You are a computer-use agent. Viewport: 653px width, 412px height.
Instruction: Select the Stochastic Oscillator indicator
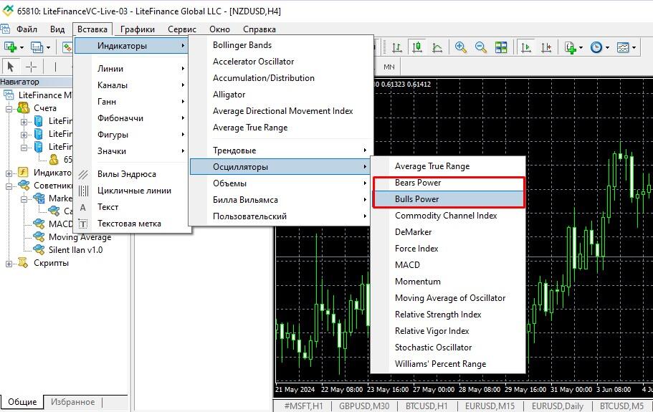pos(433,348)
